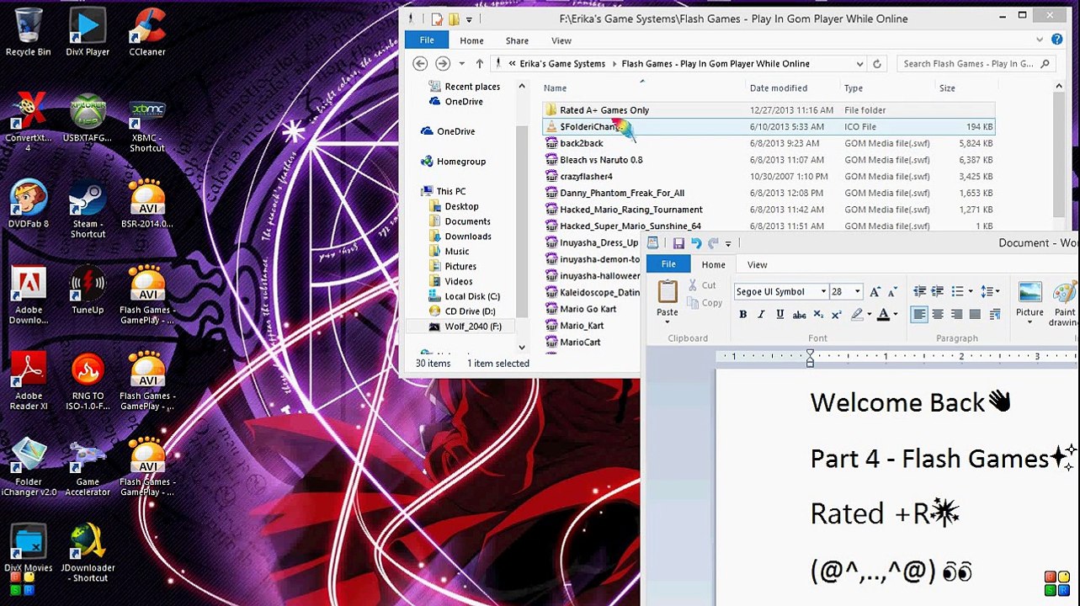Sort files by Date modified column

tap(779, 88)
